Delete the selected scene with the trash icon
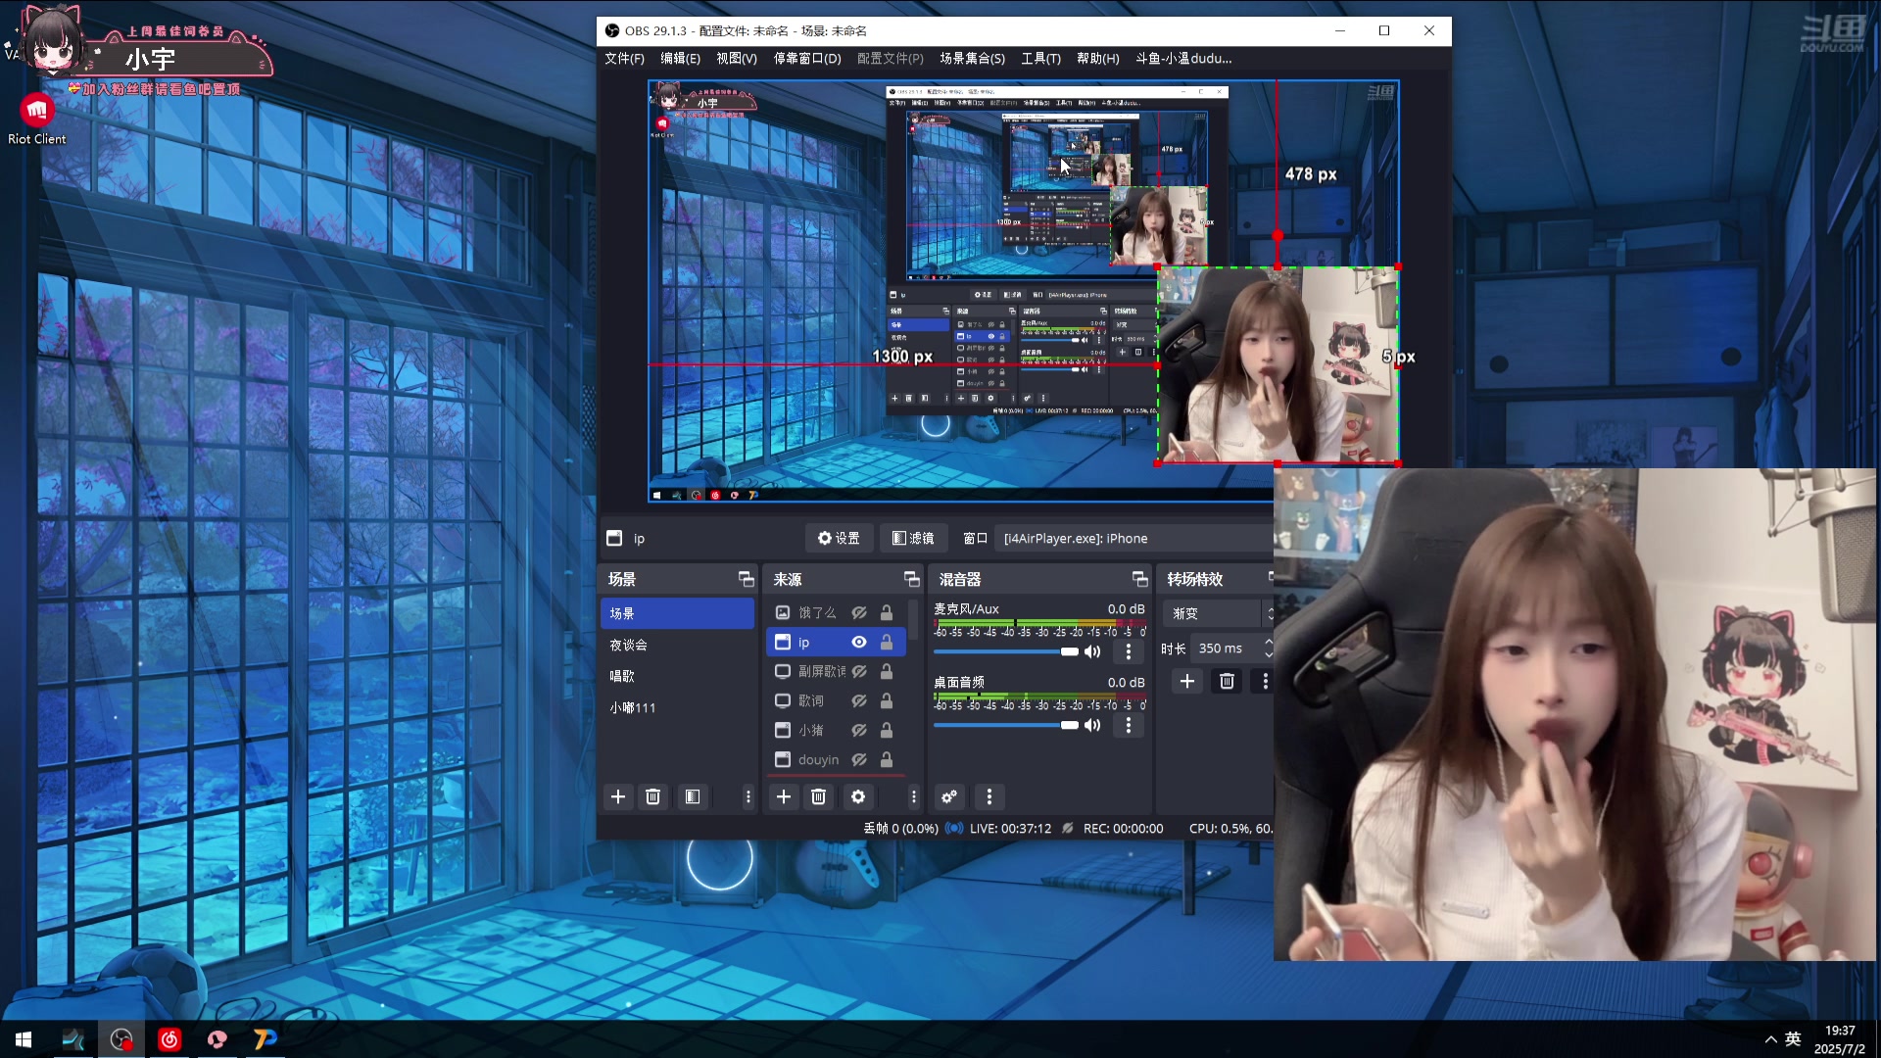The image size is (1881, 1058). click(x=653, y=796)
